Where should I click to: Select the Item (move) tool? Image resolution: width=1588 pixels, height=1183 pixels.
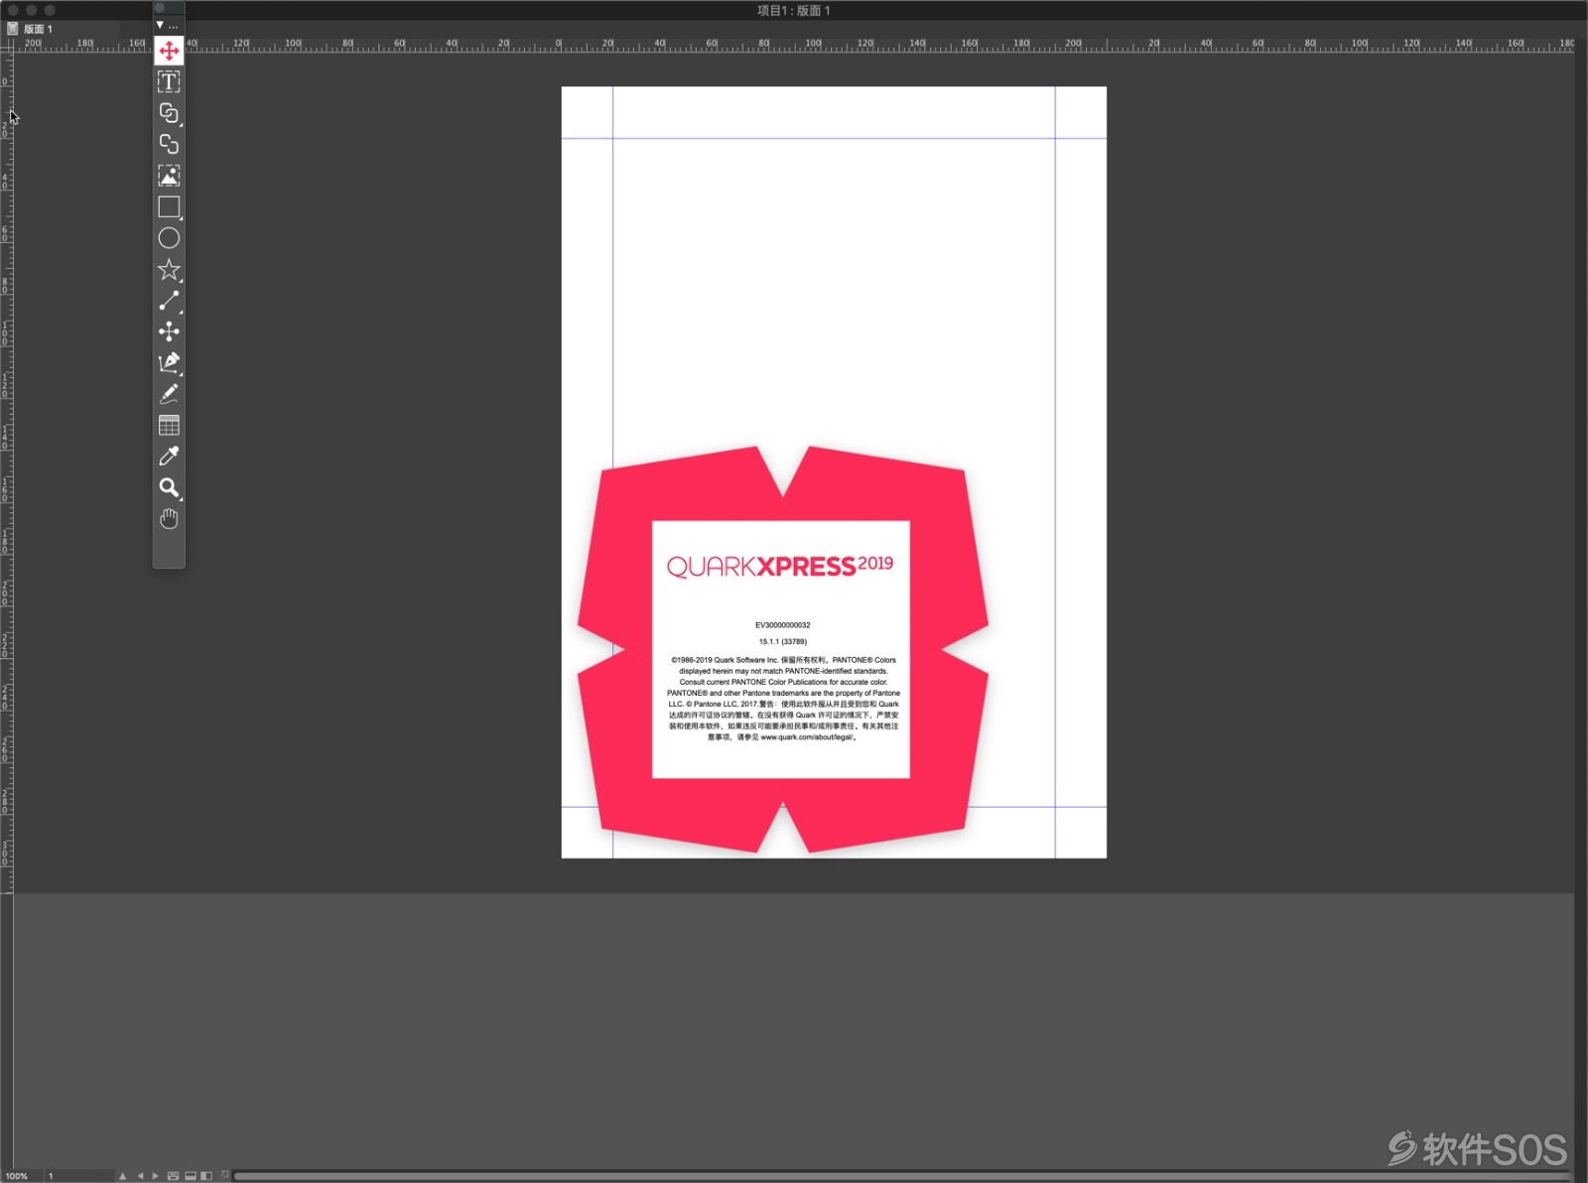pos(169,51)
